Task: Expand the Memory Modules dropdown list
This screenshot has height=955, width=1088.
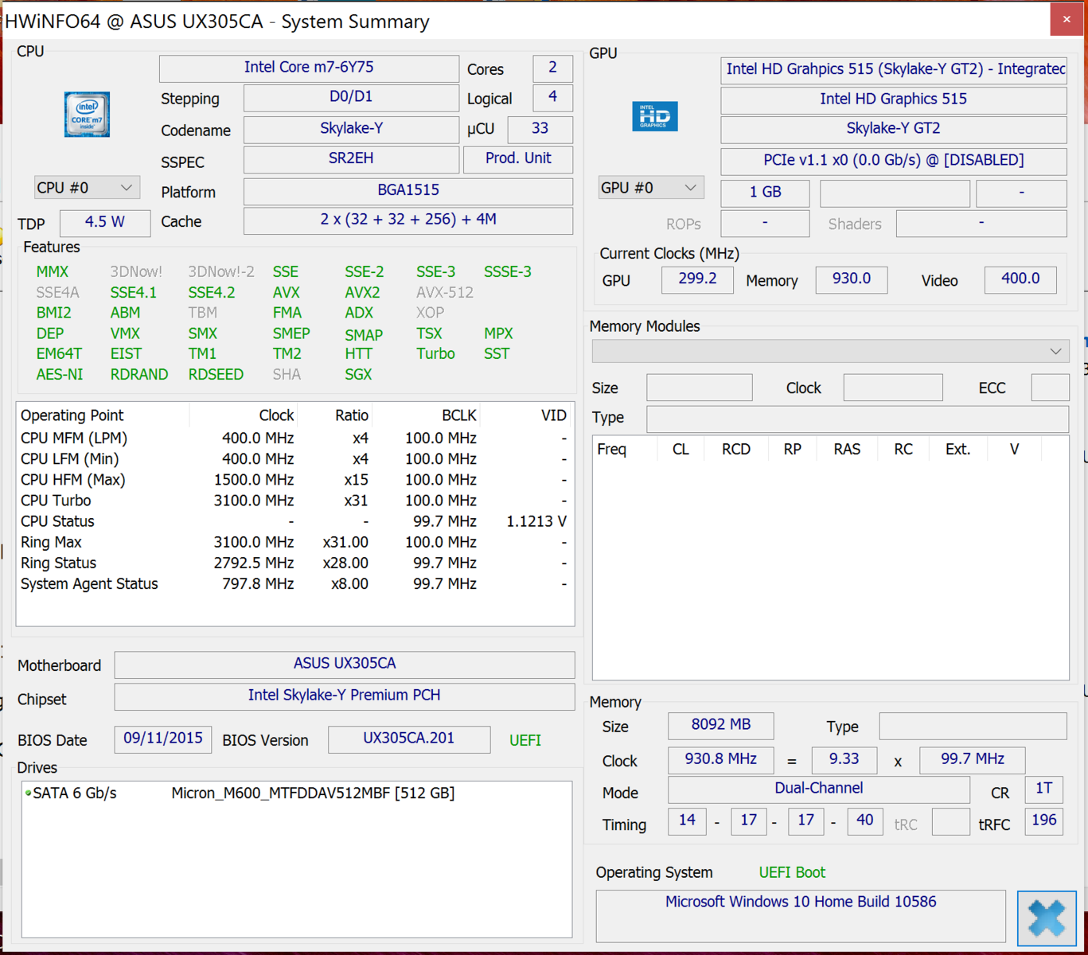Action: pos(830,351)
